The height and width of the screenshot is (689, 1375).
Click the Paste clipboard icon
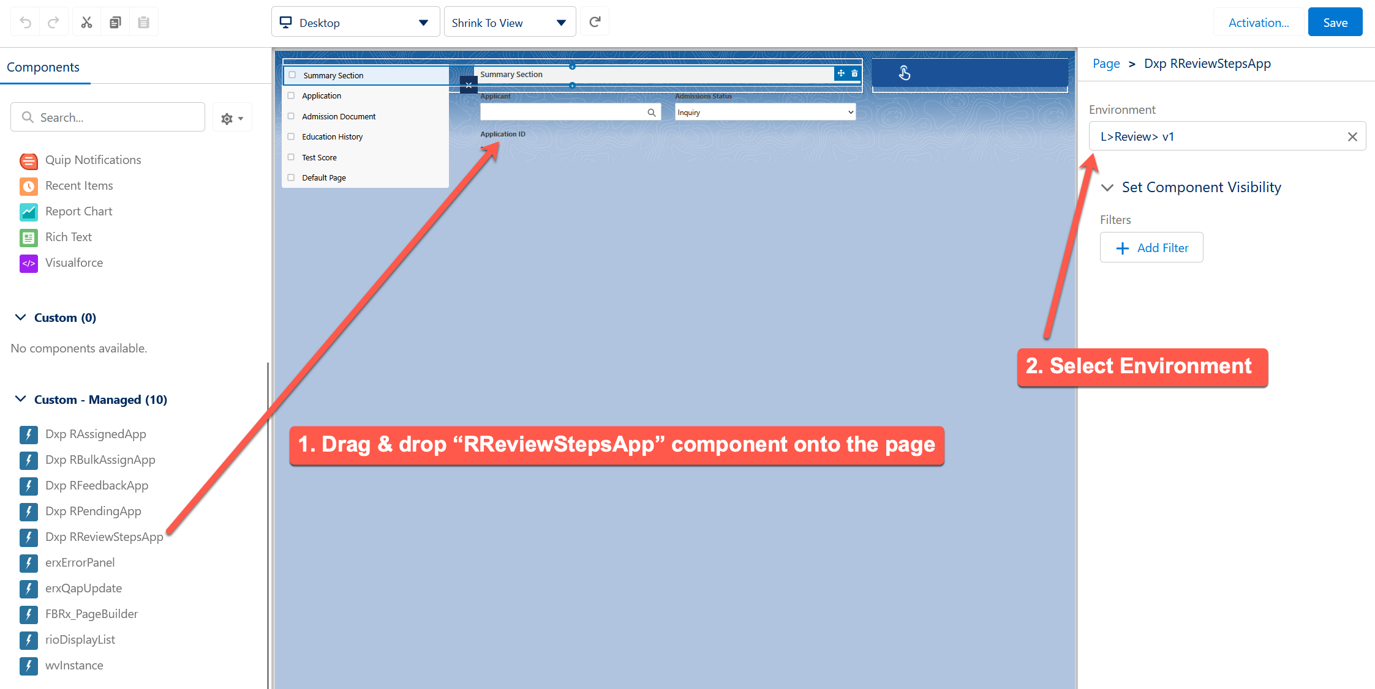tap(143, 23)
